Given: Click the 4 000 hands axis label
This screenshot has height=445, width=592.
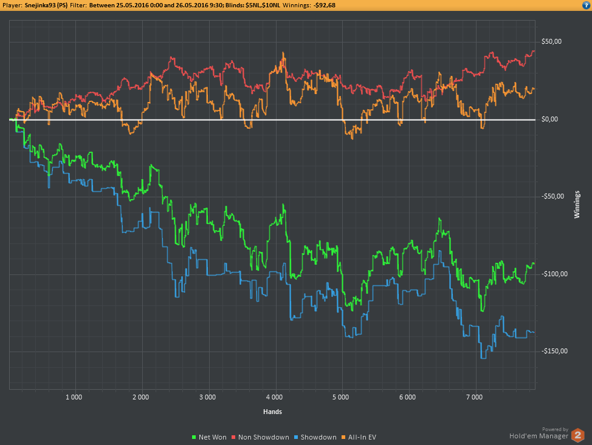Looking at the screenshot, I should pyautogui.click(x=274, y=397).
